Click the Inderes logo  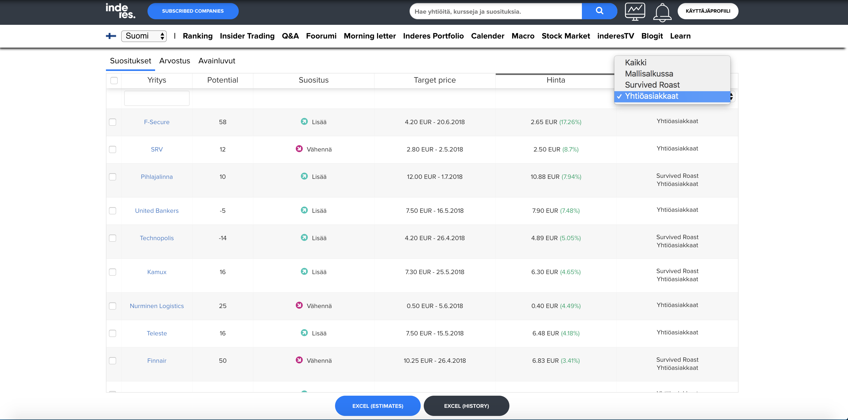pyautogui.click(x=120, y=11)
